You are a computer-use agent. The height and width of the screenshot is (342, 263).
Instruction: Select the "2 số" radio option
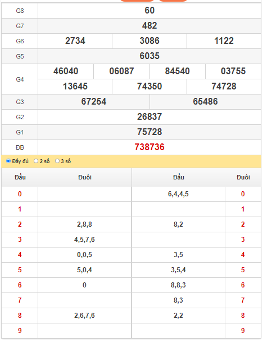click(x=36, y=161)
